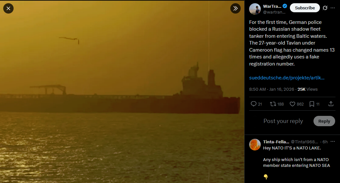The image size is (340, 183).
Task: Focus the 'Post your reply' field
Action: [x=283, y=121]
